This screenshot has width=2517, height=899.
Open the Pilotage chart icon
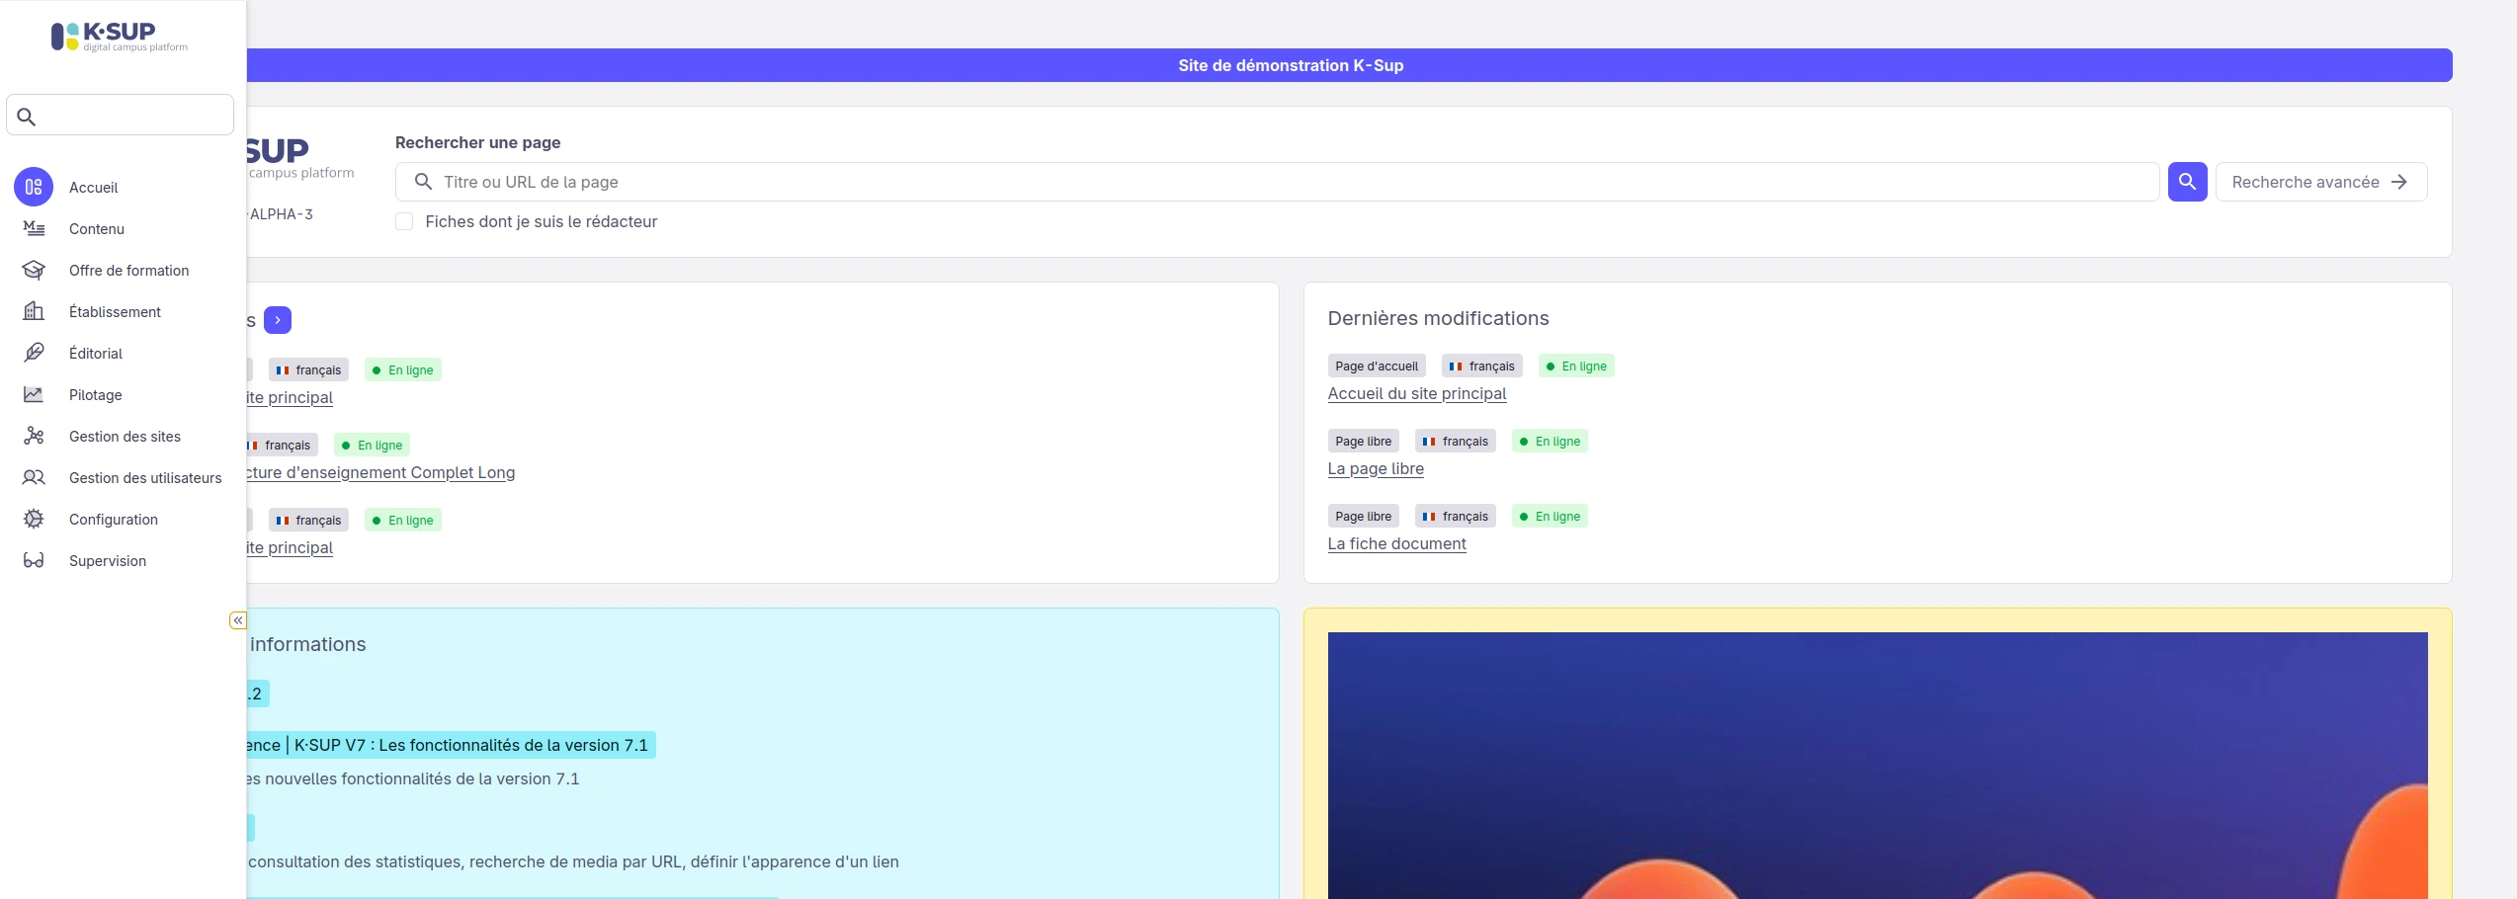coord(34,394)
